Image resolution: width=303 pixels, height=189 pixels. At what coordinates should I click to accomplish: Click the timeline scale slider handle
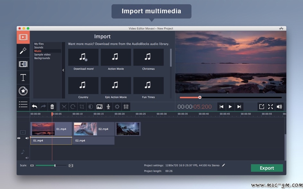tap(55, 166)
